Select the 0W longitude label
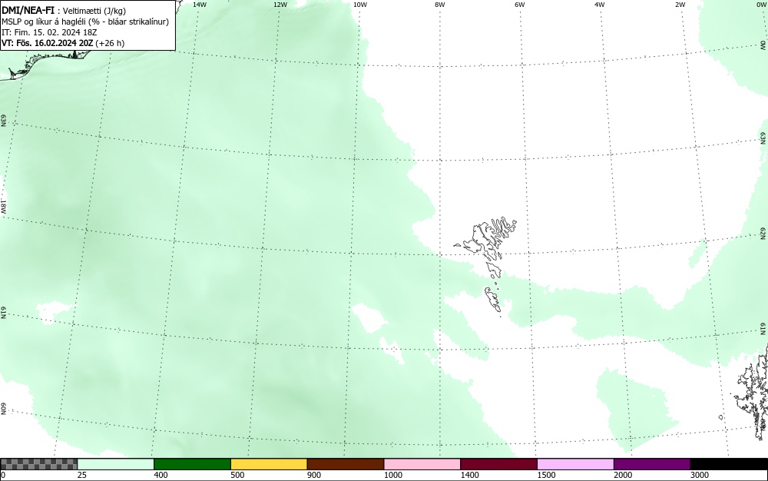The width and height of the screenshot is (768, 481). pos(760,5)
